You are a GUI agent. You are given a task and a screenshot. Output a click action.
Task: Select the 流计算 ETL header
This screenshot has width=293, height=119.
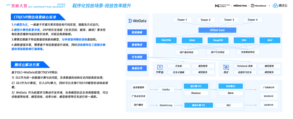196,86
